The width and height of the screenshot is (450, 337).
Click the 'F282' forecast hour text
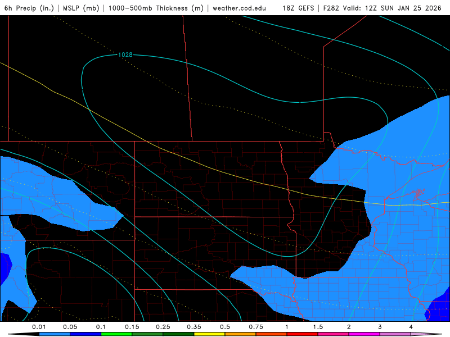click(x=331, y=8)
